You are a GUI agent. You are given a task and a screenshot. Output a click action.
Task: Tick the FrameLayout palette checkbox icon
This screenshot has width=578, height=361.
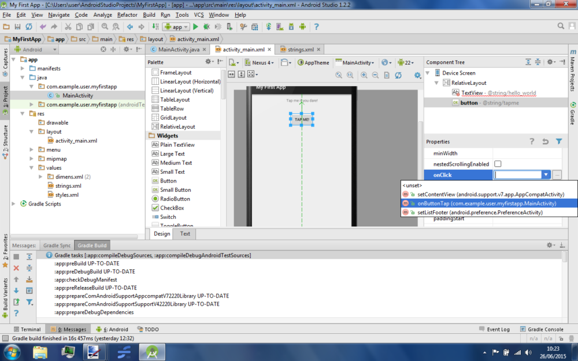tap(155, 73)
